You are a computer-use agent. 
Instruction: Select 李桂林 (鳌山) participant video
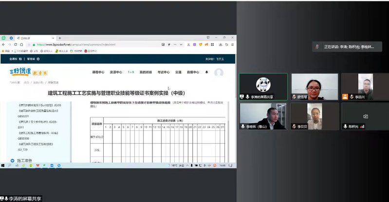[263, 116]
